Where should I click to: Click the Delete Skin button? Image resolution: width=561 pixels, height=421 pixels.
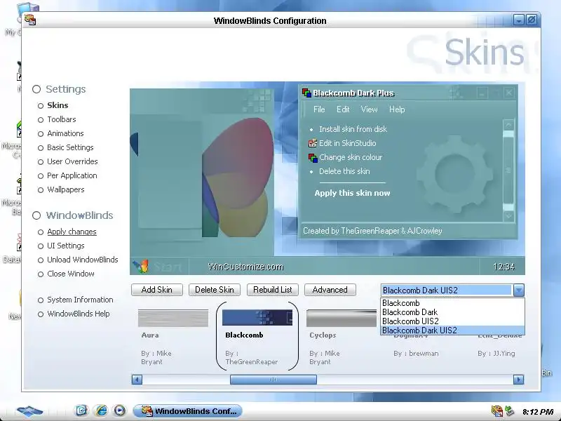(x=215, y=290)
